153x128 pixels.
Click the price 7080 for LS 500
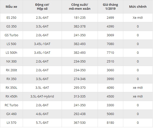click(x=110, y=44)
